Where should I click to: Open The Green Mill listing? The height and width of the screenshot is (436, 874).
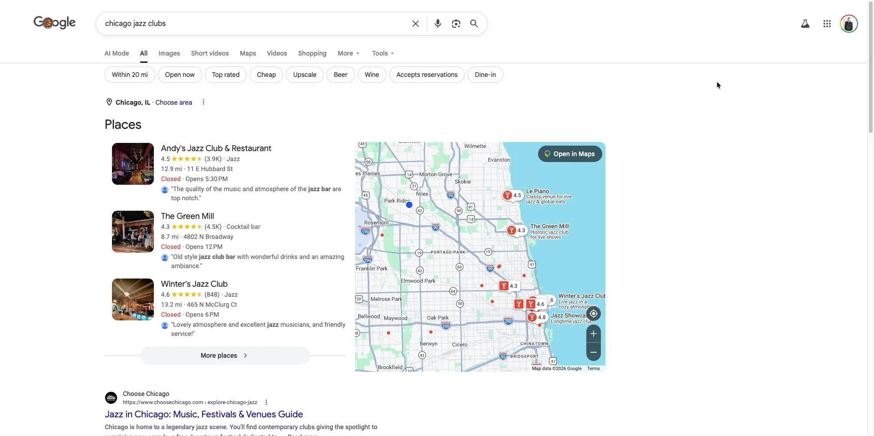187,216
